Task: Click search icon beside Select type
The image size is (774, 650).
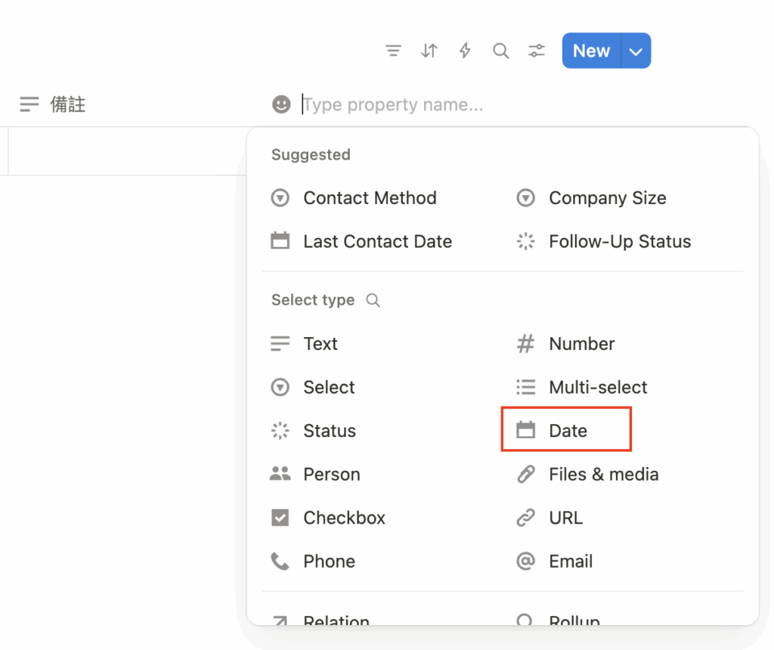Action: pos(373,300)
